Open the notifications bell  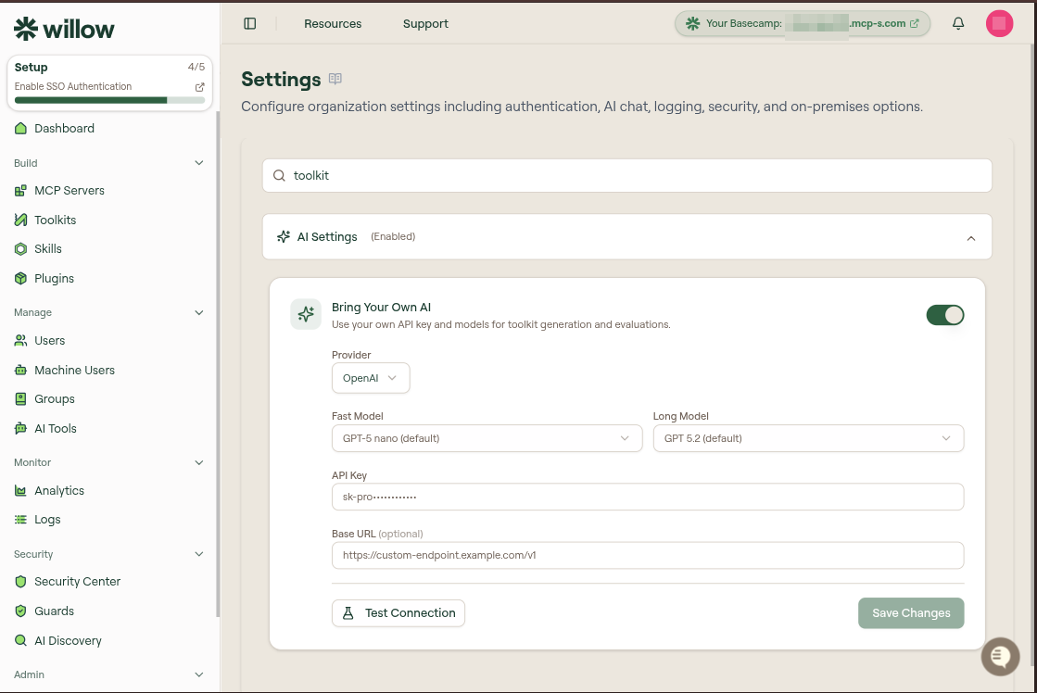click(957, 24)
